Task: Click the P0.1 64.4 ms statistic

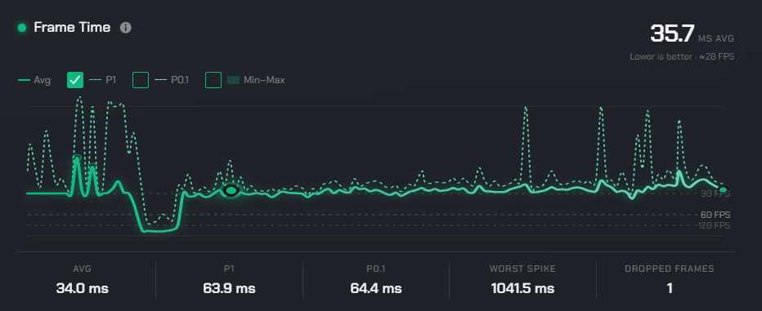Action: point(376,279)
